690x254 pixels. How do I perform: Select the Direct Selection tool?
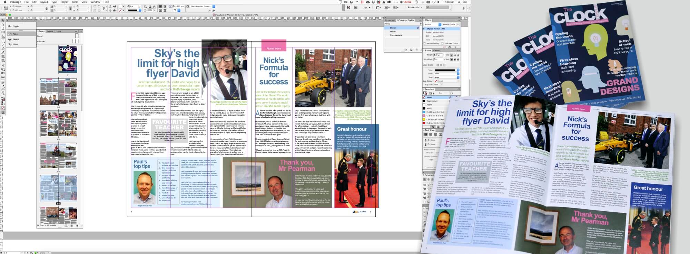coord(3,24)
